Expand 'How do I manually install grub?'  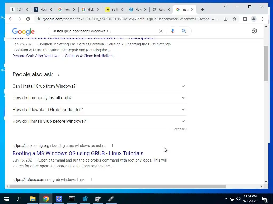click(99, 98)
